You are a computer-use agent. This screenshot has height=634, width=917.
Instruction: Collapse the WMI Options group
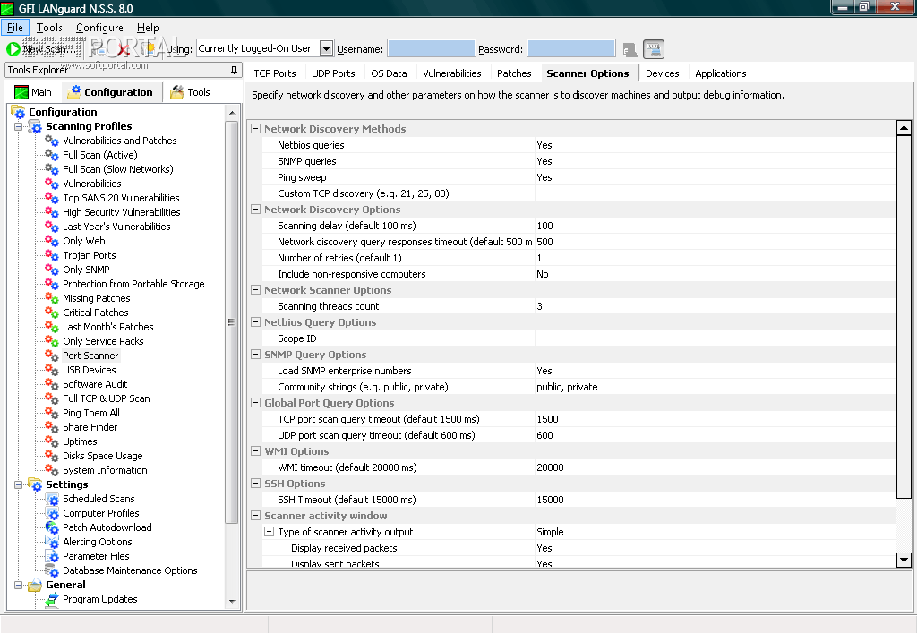(x=255, y=451)
